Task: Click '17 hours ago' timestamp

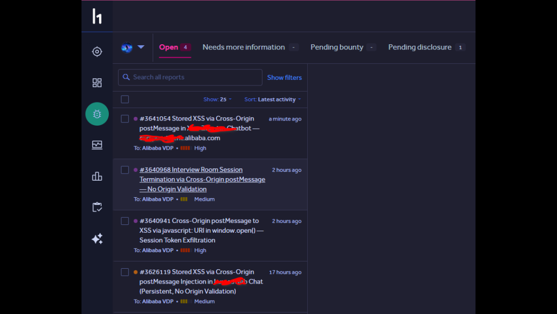Action: click(x=285, y=272)
